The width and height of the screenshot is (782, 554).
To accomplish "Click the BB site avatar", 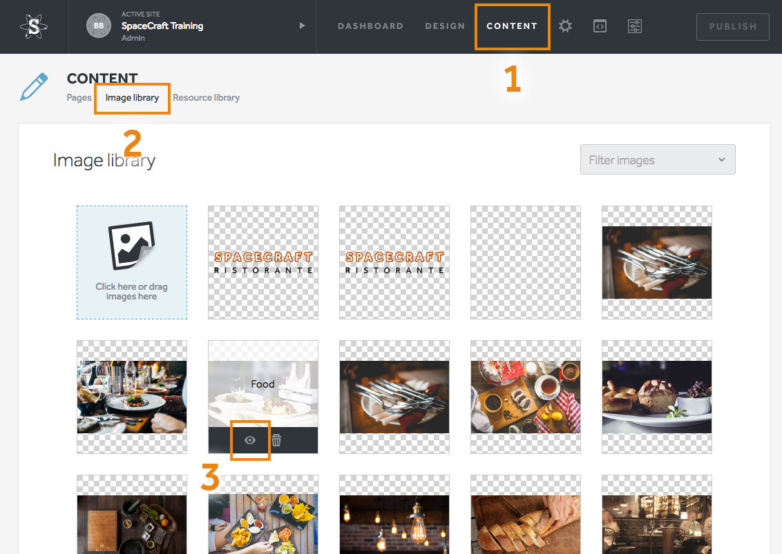I will [99, 26].
